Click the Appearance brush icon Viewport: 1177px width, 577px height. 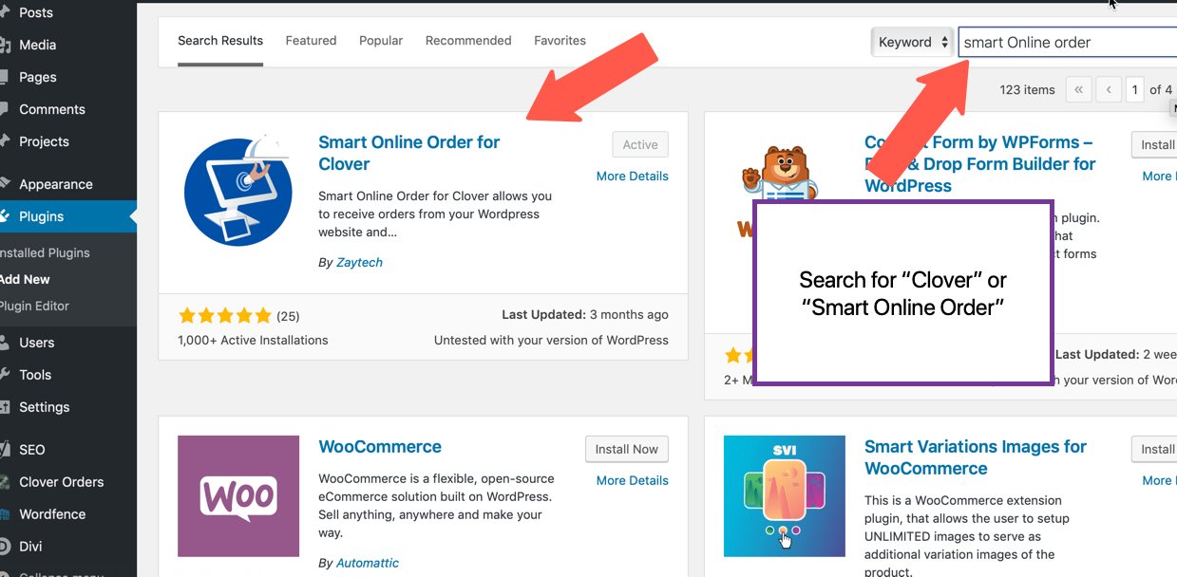click(4, 184)
